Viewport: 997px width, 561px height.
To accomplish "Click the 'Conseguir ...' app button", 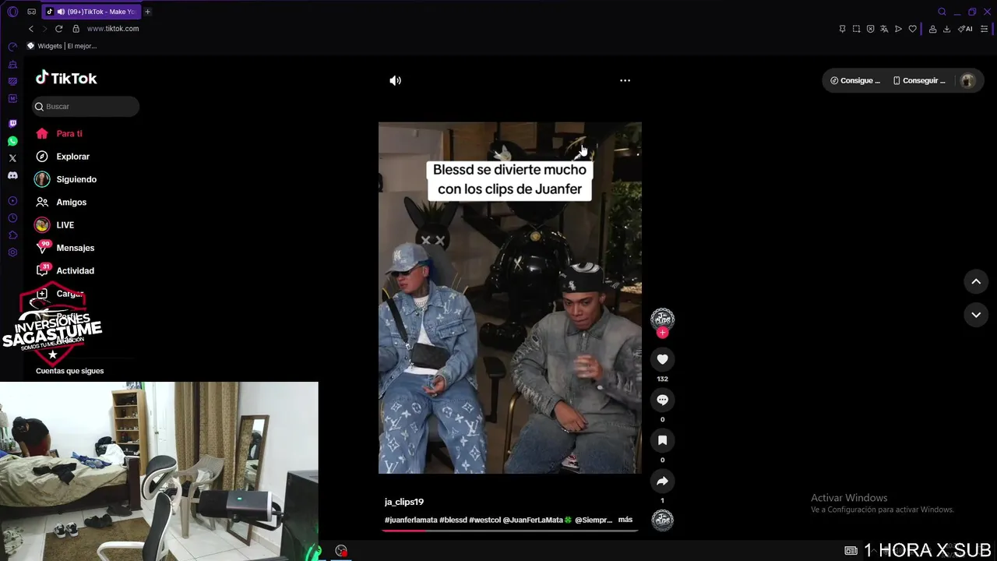I will click(919, 80).
